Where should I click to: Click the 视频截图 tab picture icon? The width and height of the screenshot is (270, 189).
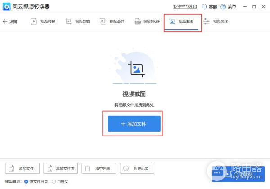coord(172,22)
